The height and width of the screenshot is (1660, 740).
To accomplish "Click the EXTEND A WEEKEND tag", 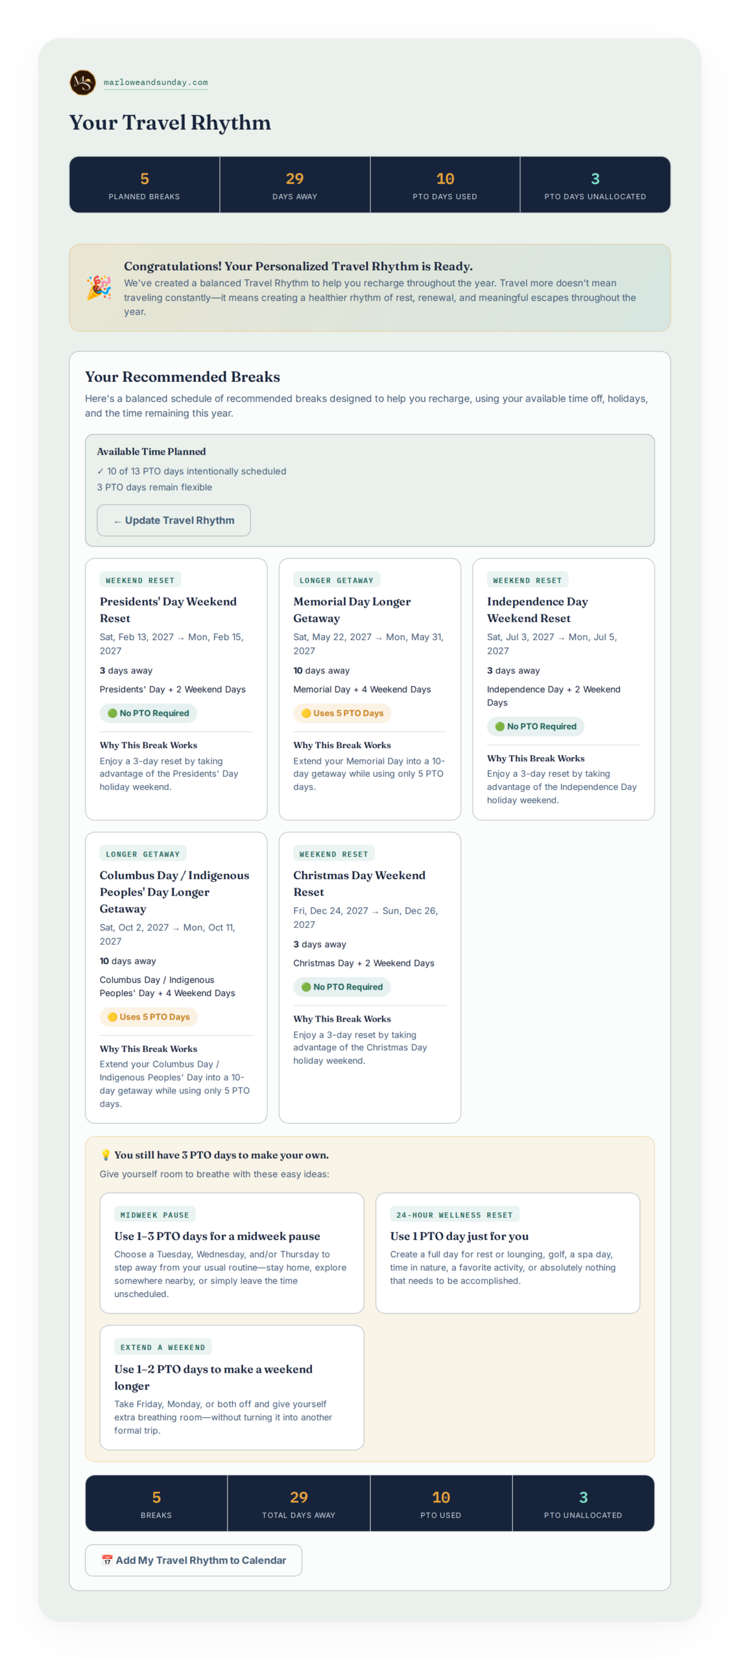I will pos(163,1346).
